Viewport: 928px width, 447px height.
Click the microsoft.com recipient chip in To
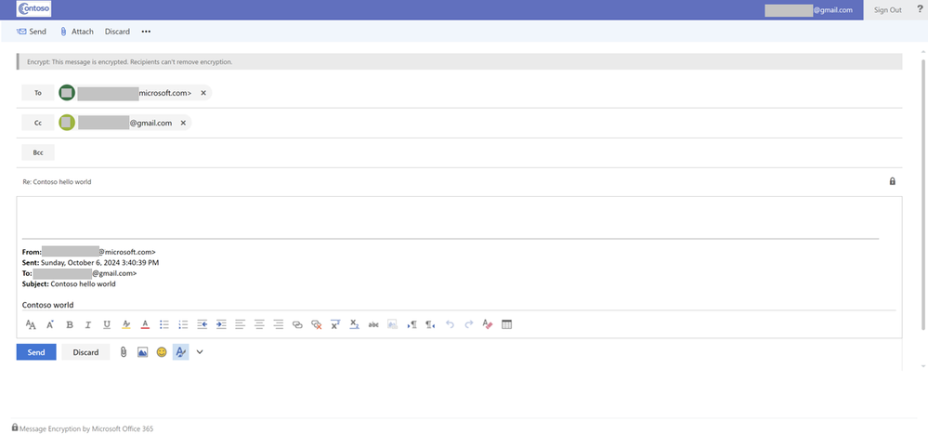pyautogui.click(x=135, y=93)
